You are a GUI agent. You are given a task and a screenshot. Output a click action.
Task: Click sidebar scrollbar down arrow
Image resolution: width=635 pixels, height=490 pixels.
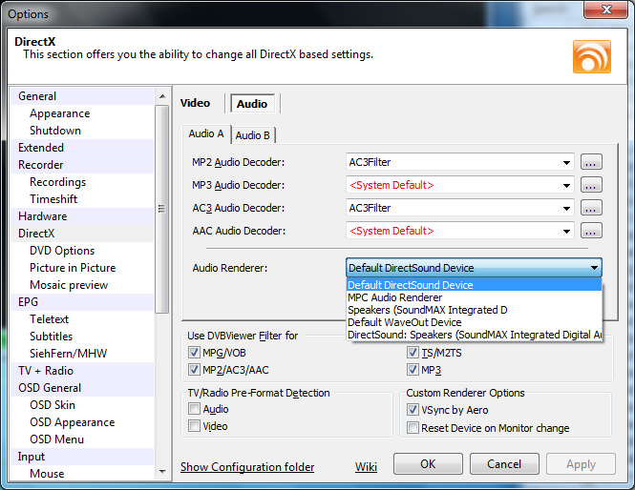click(162, 471)
